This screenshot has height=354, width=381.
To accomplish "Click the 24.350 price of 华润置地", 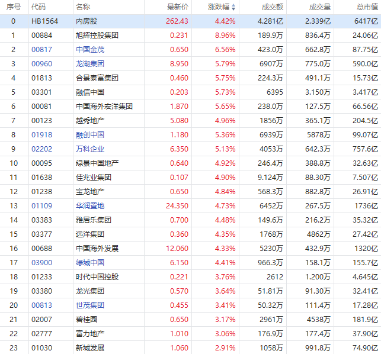I will click(177, 206).
